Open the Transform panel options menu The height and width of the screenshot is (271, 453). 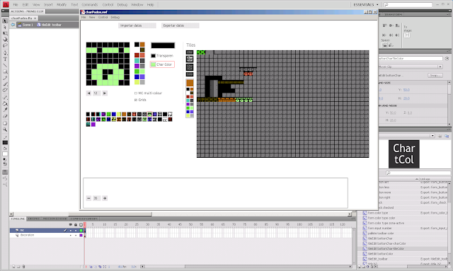(449, 14)
